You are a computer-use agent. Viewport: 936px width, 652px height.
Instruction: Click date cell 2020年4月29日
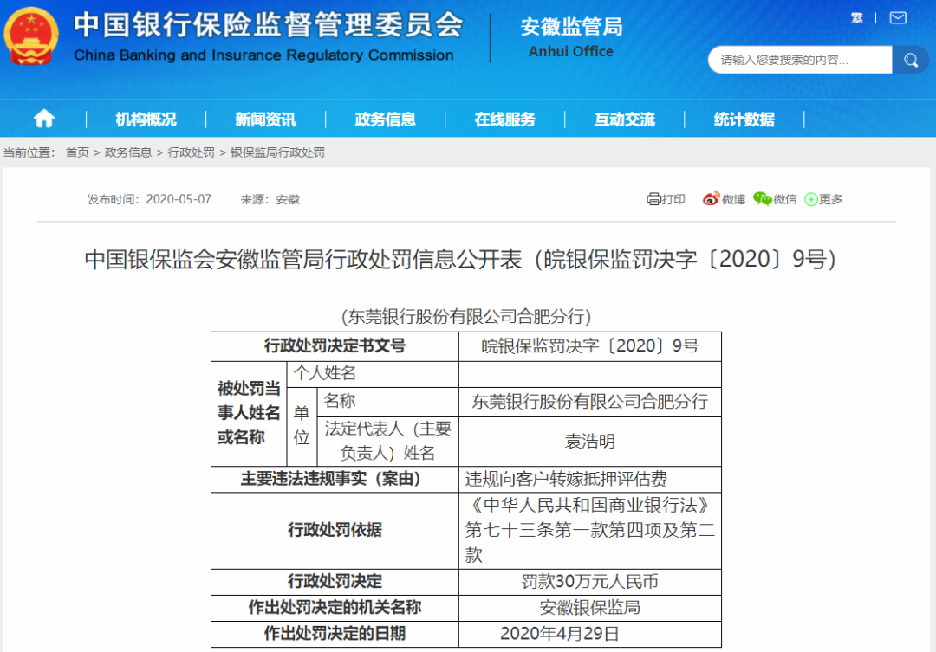pos(590,634)
